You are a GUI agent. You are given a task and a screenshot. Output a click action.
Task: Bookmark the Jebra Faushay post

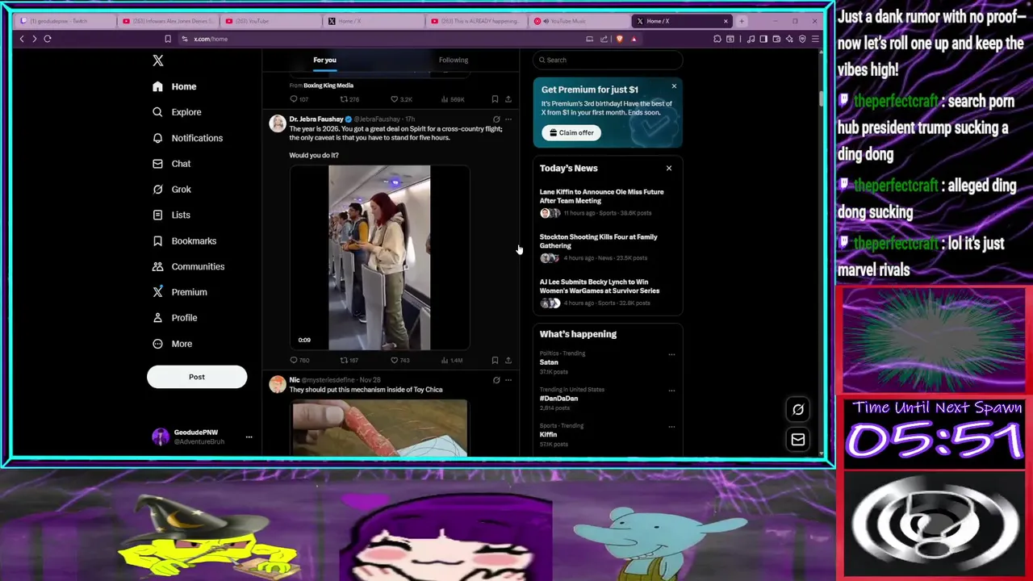[x=495, y=360]
